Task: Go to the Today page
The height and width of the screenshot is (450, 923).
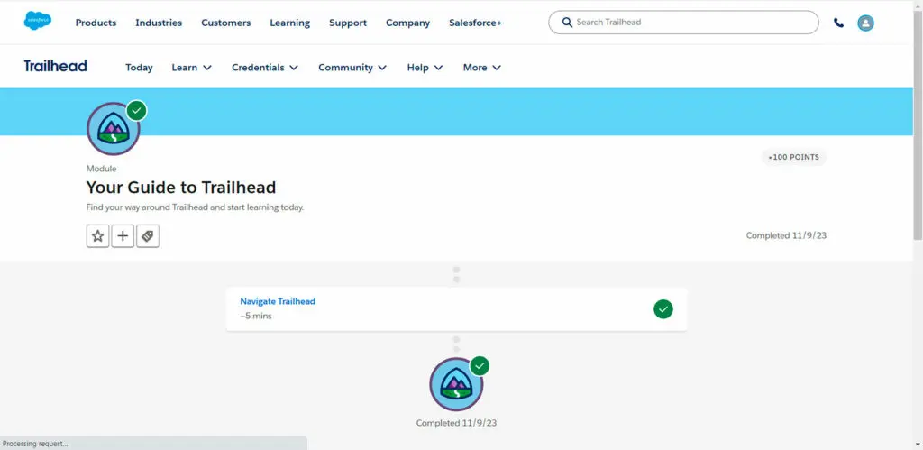Action: click(x=139, y=68)
